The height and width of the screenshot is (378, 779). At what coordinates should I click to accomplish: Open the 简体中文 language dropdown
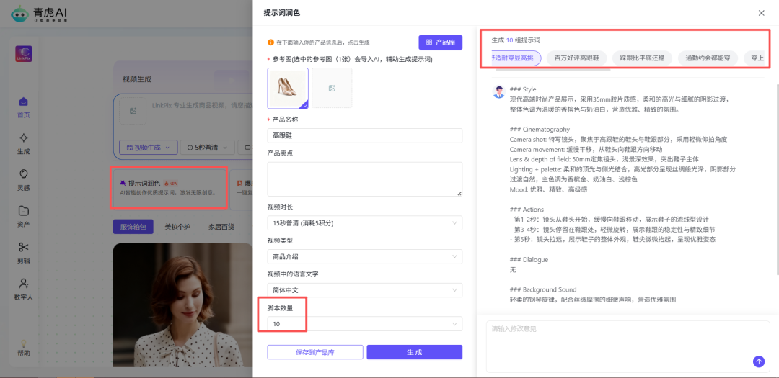pos(364,289)
